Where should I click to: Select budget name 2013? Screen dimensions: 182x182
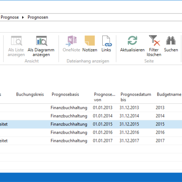click(x=160, y=108)
